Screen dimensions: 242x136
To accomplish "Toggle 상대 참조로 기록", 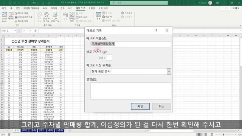I will 23,17.
